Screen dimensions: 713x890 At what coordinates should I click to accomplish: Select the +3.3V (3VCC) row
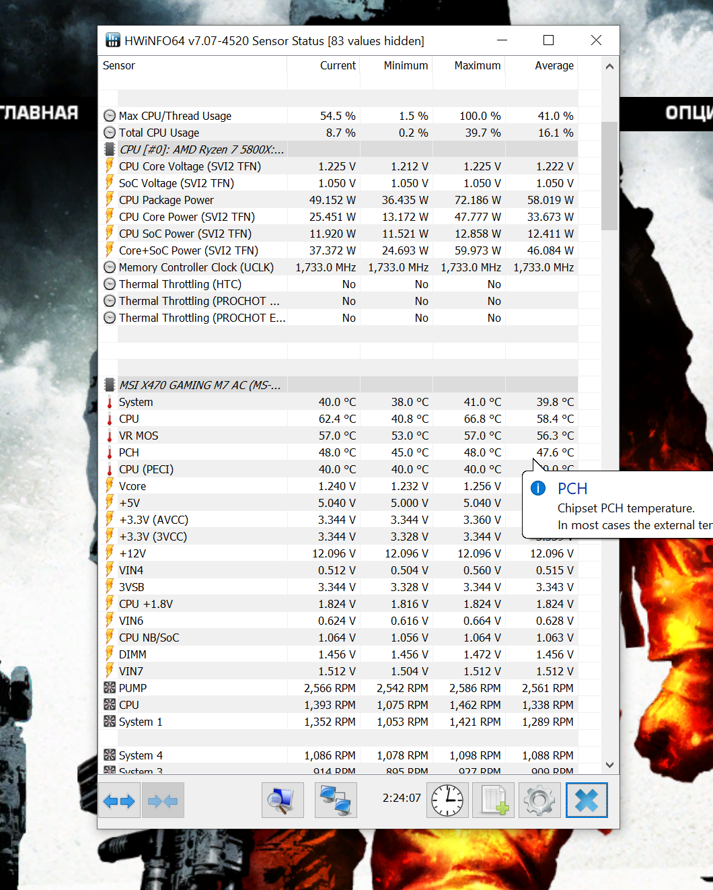(x=338, y=537)
